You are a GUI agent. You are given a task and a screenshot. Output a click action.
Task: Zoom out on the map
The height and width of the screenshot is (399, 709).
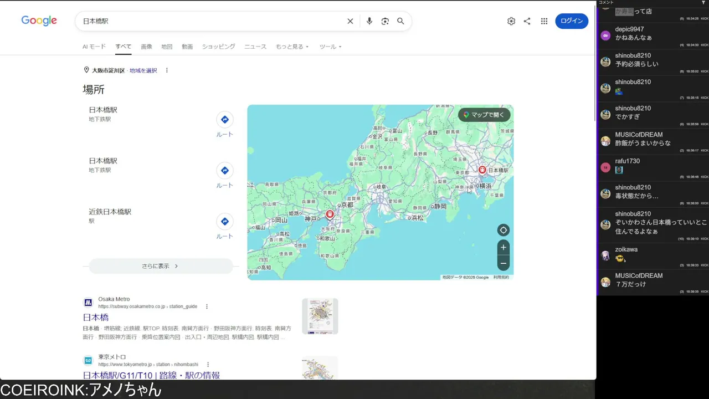pos(503,263)
